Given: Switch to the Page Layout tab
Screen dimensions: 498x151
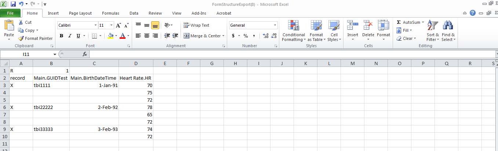Looking at the screenshot, I should point(80,13).
